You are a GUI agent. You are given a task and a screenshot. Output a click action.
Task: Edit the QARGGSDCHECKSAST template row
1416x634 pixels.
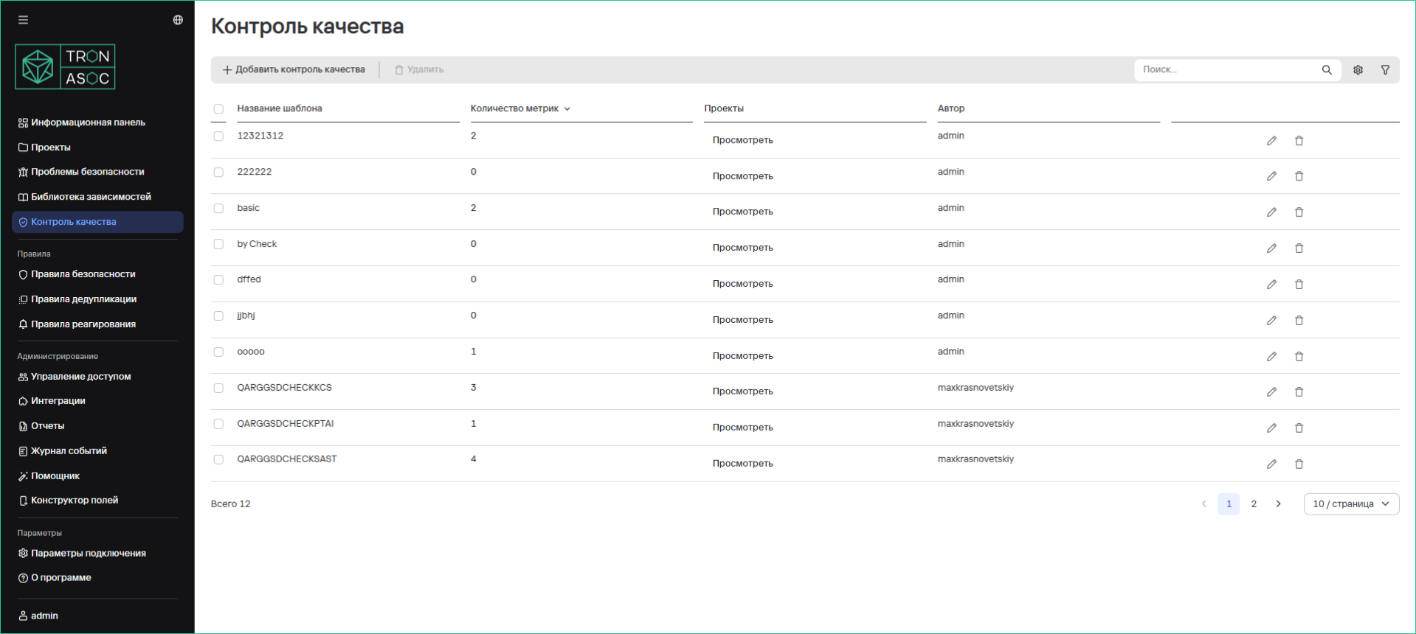1271,464
